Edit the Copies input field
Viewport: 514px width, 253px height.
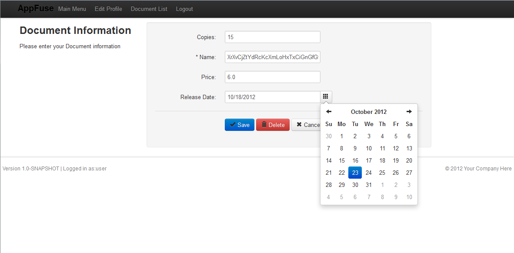(x=272, y=37)
